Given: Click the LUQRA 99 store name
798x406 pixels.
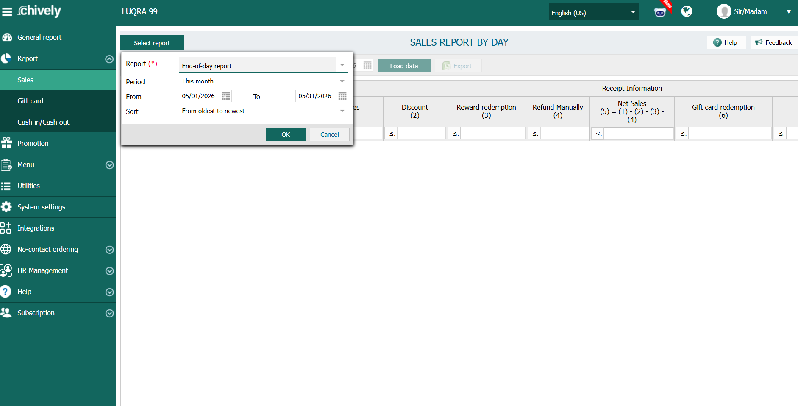Looking at the screenshot, I should [x=139, y=12].
